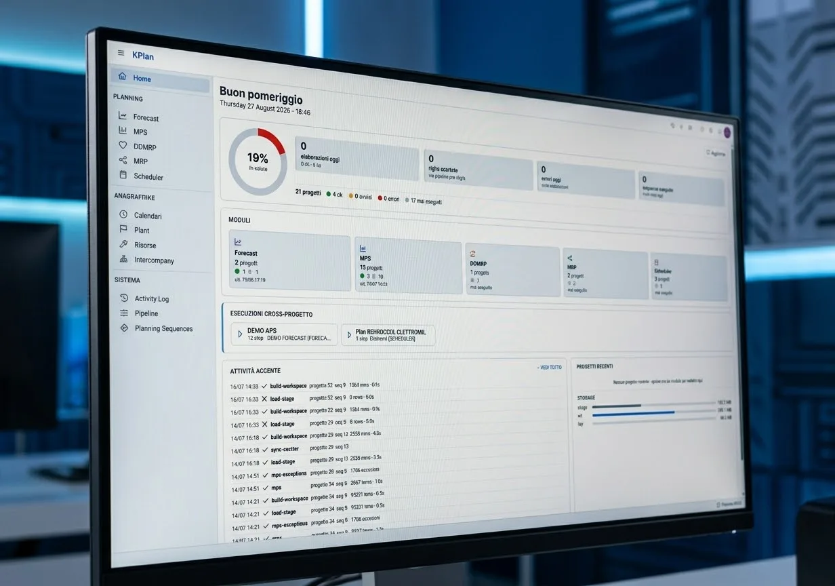Open Forecast via its line-chart sidebar icon

(x=123, y=116)
